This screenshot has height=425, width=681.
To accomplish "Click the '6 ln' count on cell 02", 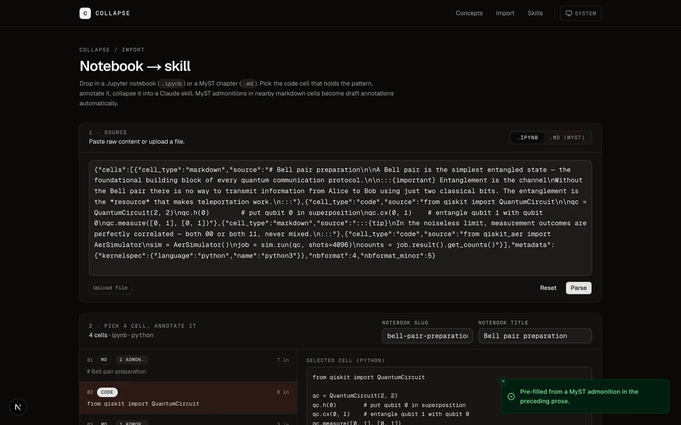I will pos(283,392).
